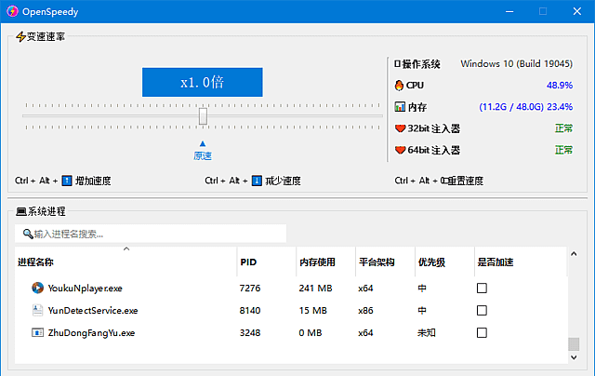This screenshot has width=595, height=376.
Task: Sort by the 平台架构 column header
Action: pos(385,262)
